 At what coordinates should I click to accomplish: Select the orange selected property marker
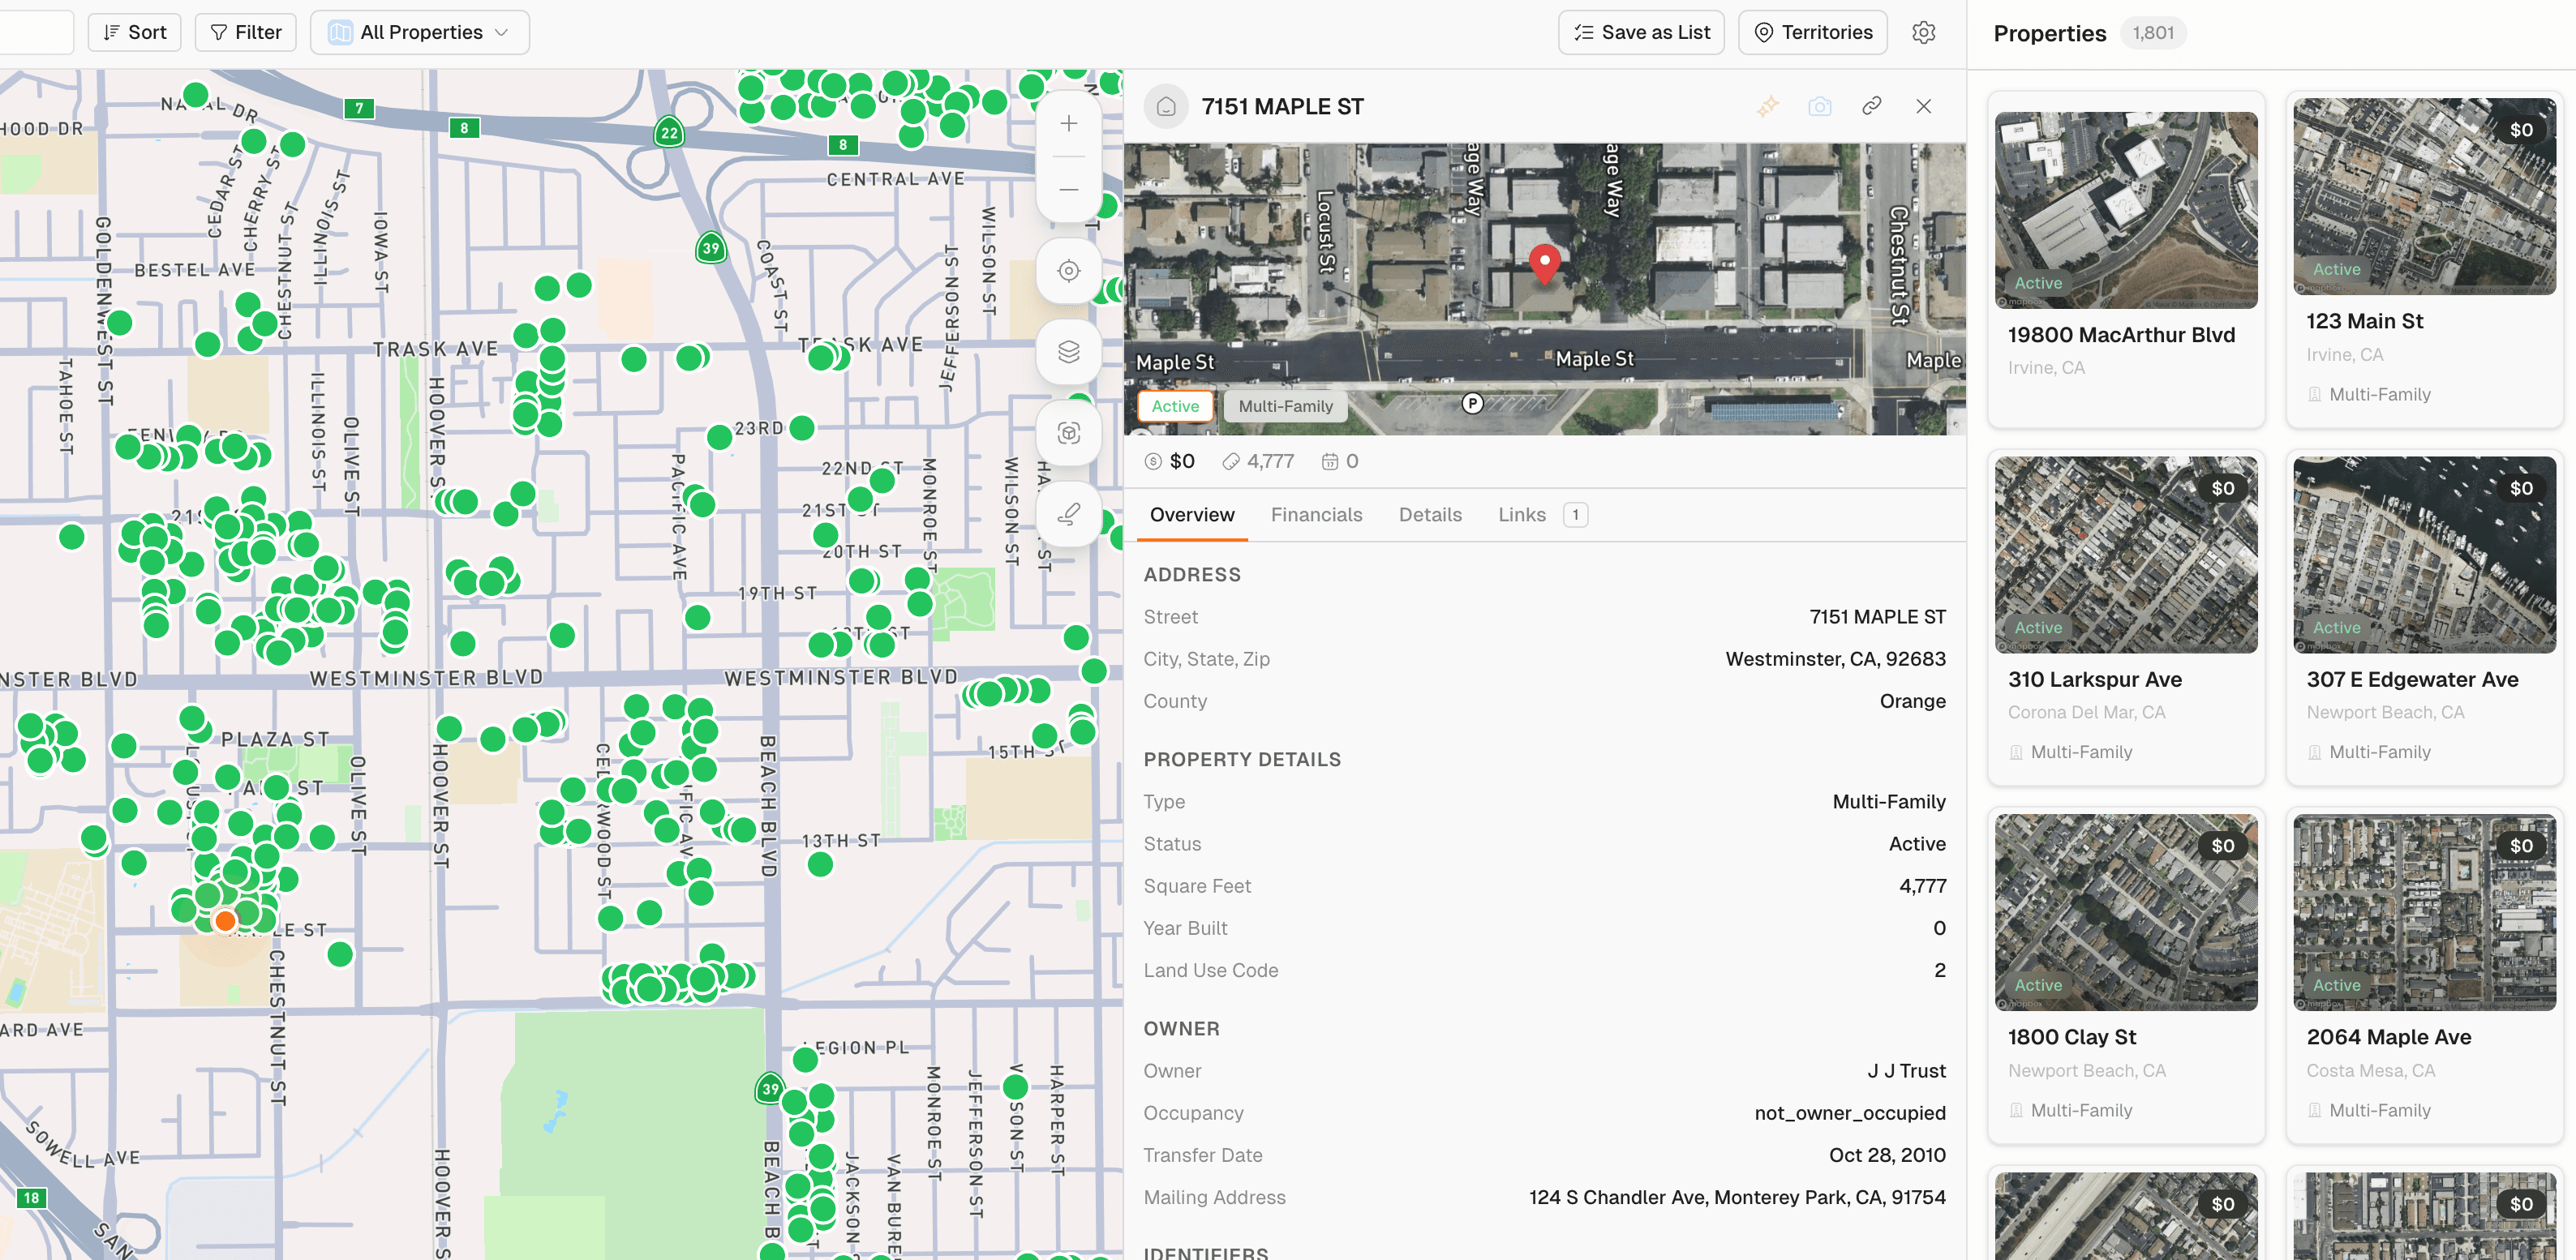click(225, 920)
